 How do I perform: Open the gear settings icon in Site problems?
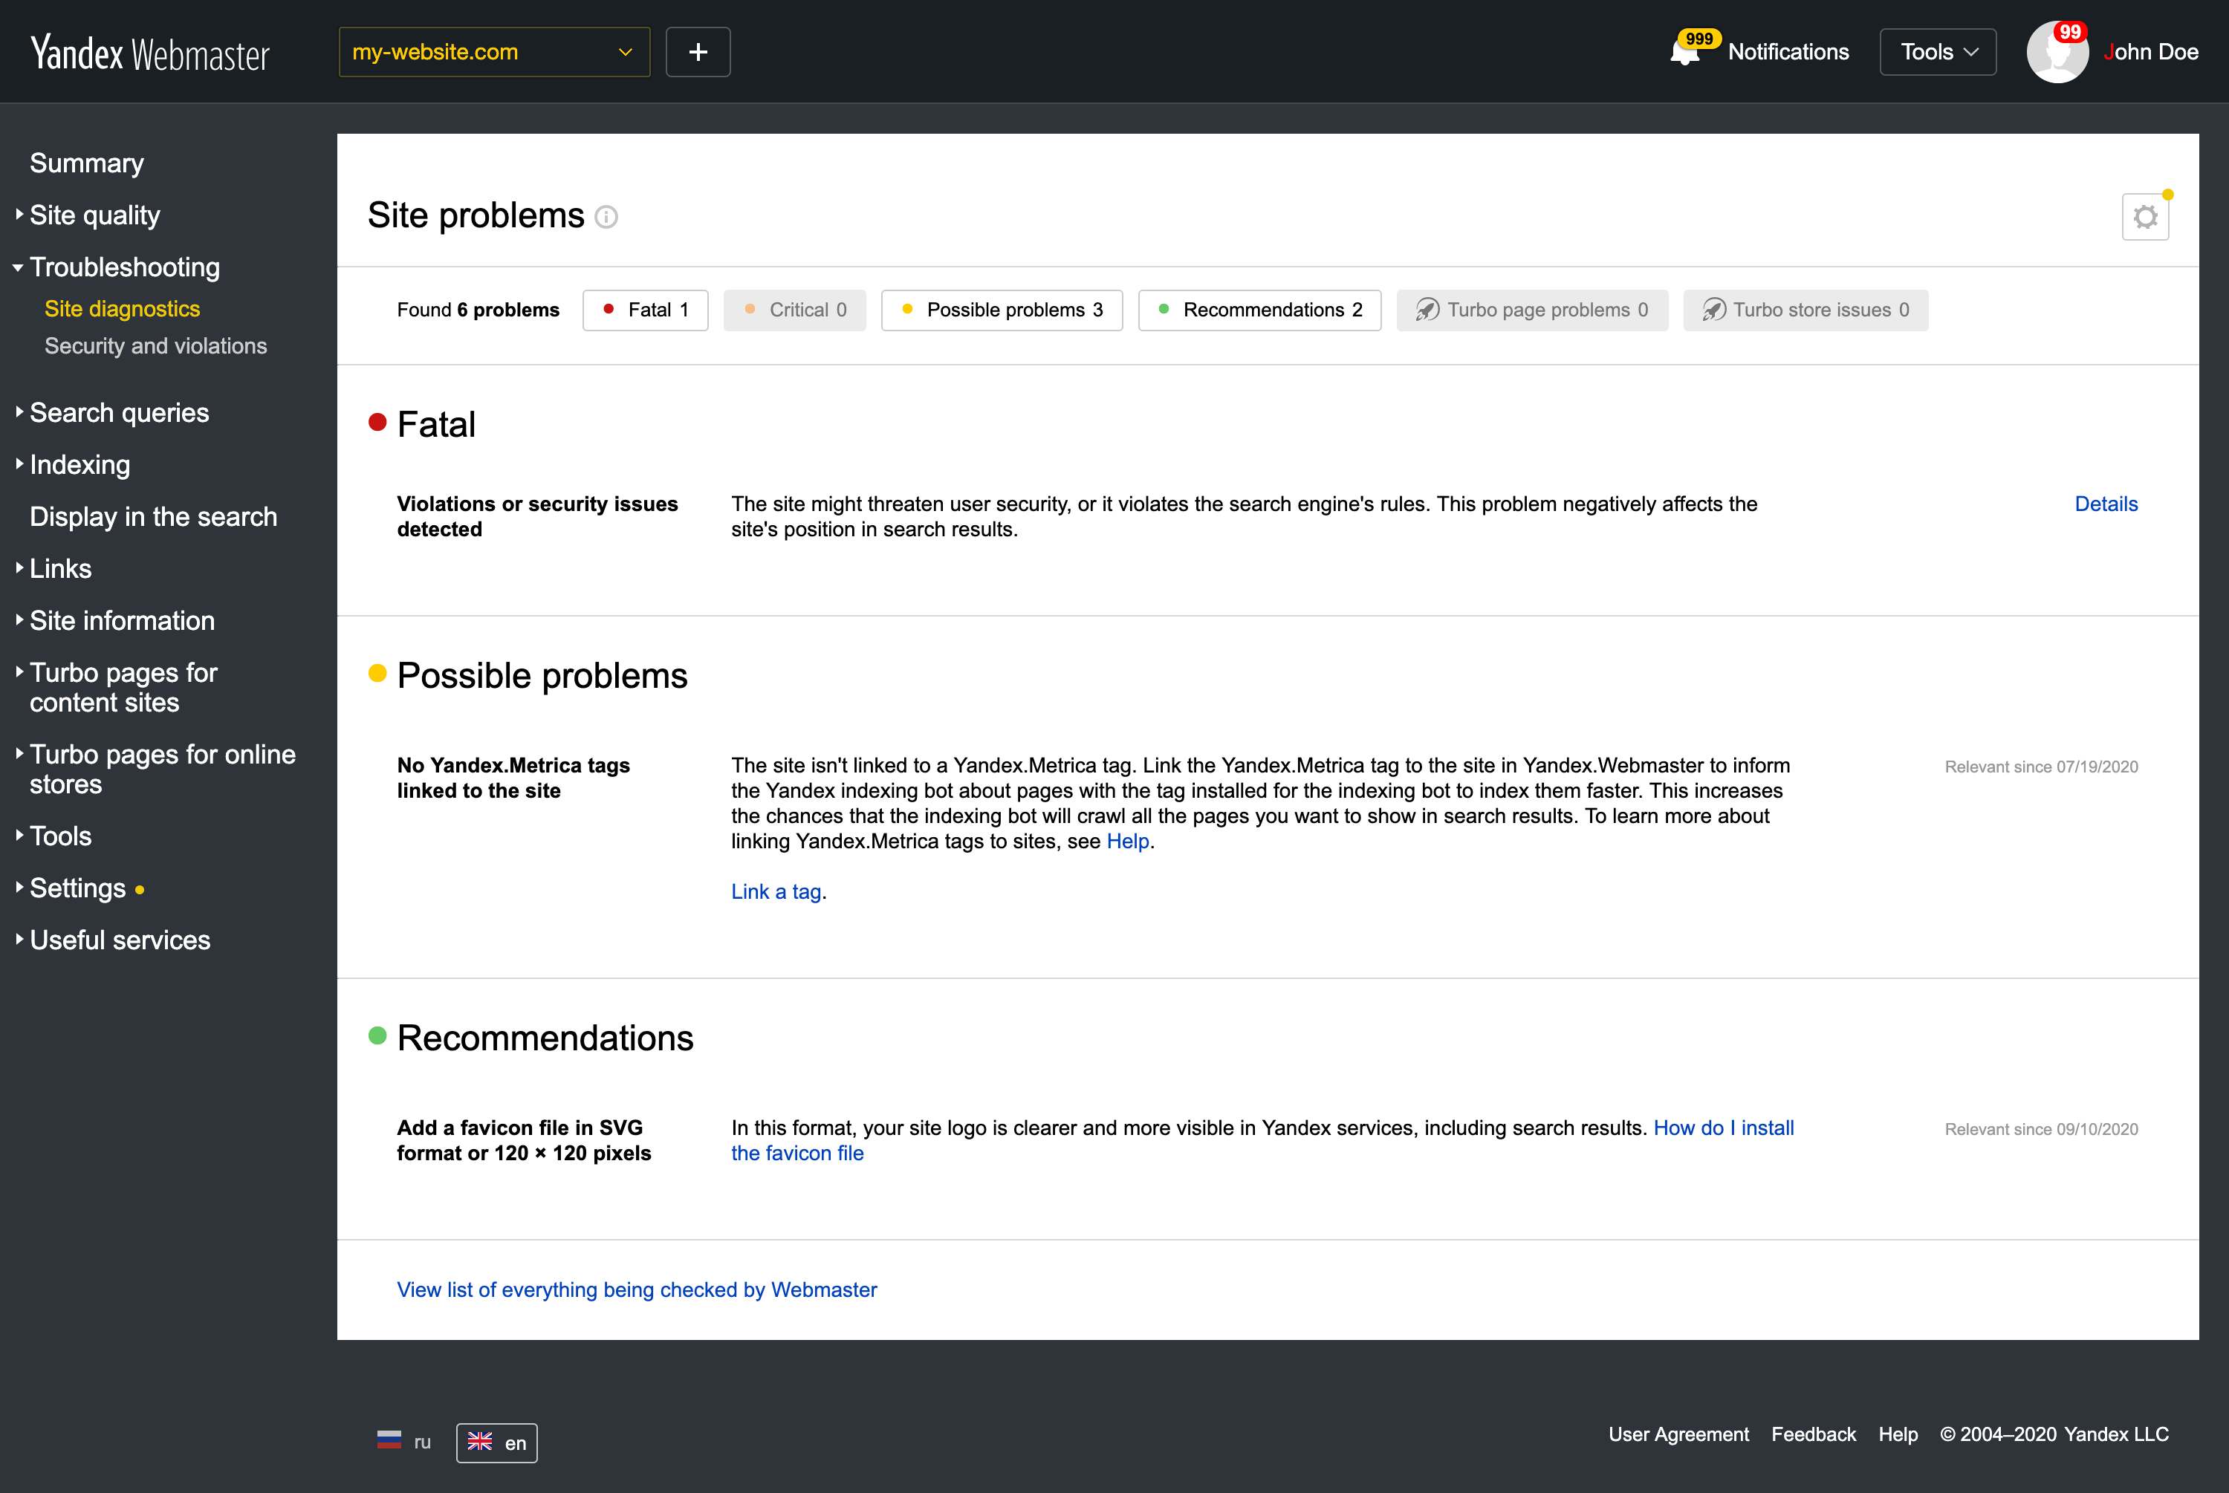point(2145,217)
